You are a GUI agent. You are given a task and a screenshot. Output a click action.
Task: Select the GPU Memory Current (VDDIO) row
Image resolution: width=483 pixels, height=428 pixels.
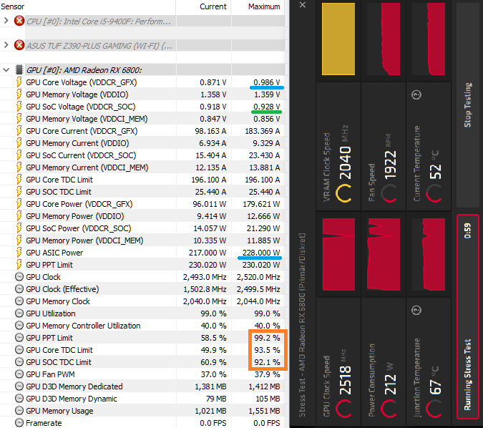[142, 143]
